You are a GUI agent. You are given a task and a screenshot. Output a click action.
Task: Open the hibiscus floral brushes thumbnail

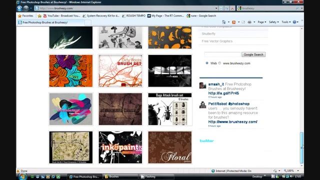[x=71, y=71]
